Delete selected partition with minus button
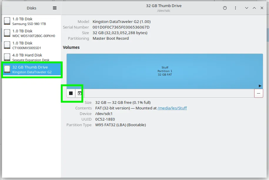Screen dimensions: 269x180 (x=258, y=93)
